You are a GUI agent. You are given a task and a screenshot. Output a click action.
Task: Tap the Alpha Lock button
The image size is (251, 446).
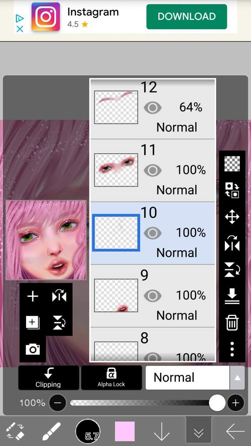click(111, 378)
